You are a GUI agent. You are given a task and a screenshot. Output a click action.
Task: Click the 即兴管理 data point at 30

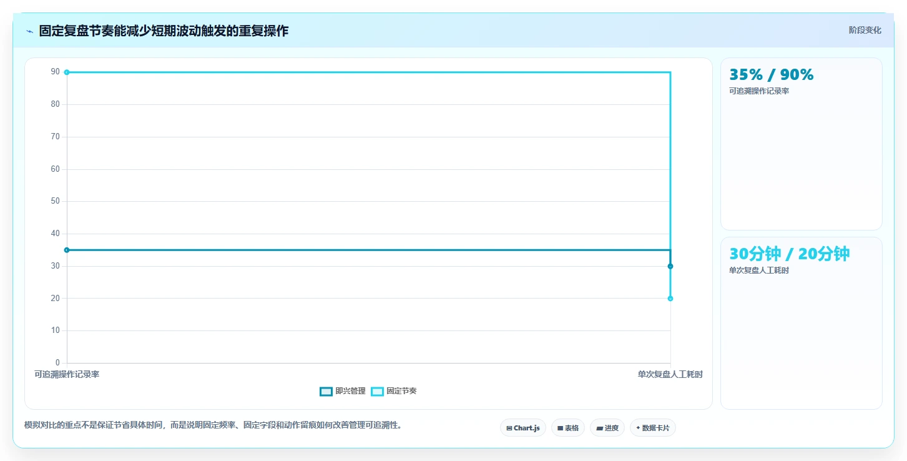pyautogui.click(x=670, y=266)
